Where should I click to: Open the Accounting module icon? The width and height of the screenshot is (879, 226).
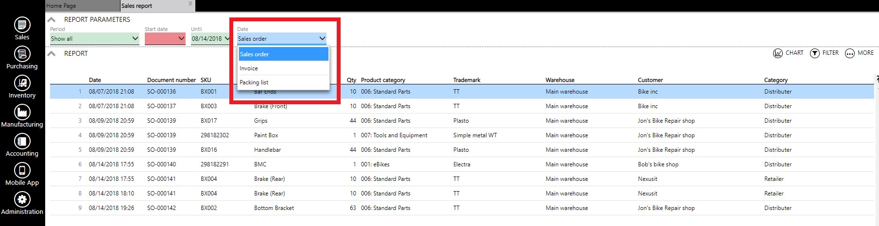point(22,141)
